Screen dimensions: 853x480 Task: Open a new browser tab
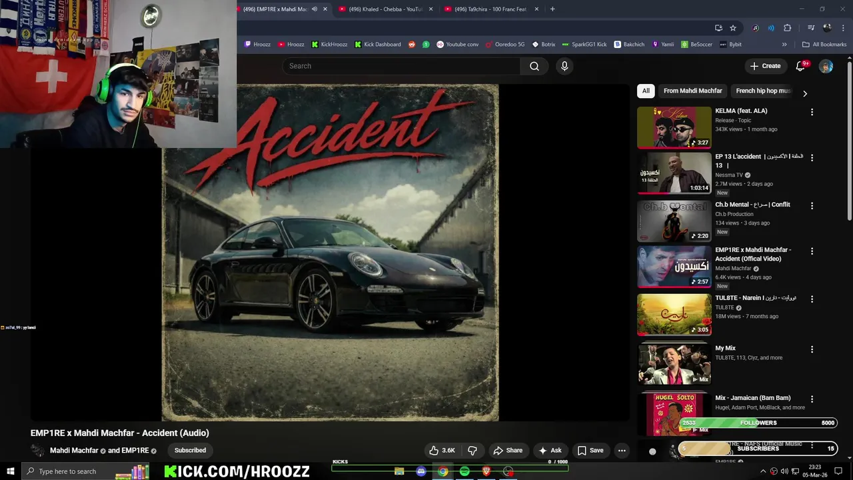pyautogui.click(x=552, y=9)
